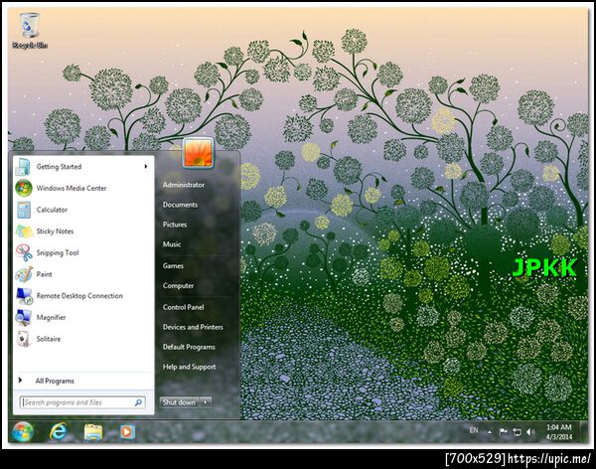Open Devices and Printers

tap(193, 327)
